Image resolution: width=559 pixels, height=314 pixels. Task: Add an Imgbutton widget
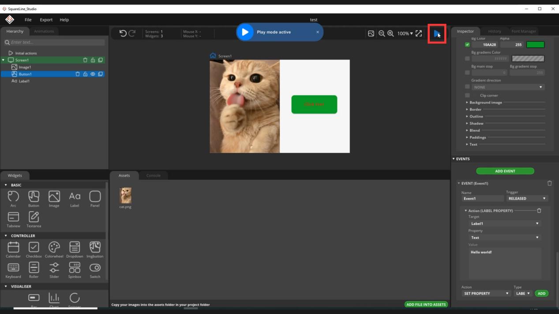95,249
